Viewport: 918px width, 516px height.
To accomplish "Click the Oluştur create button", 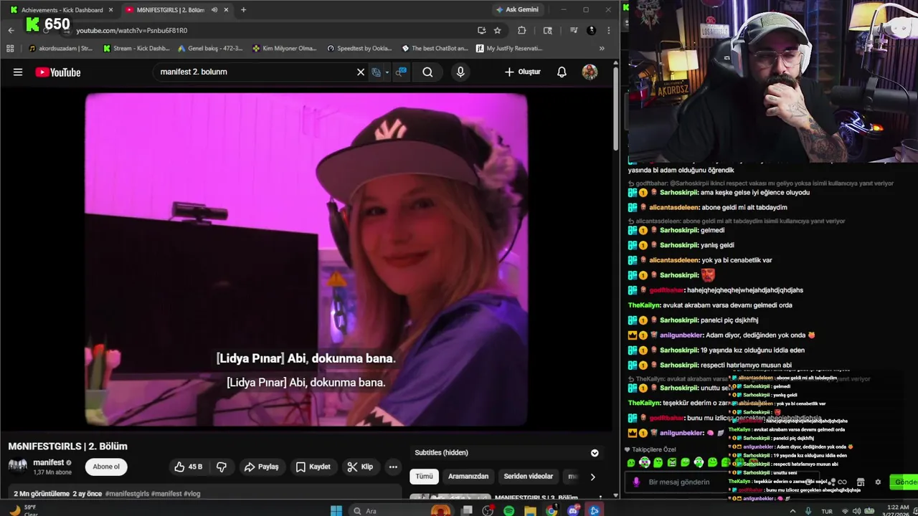I will [x=523, y=72].
